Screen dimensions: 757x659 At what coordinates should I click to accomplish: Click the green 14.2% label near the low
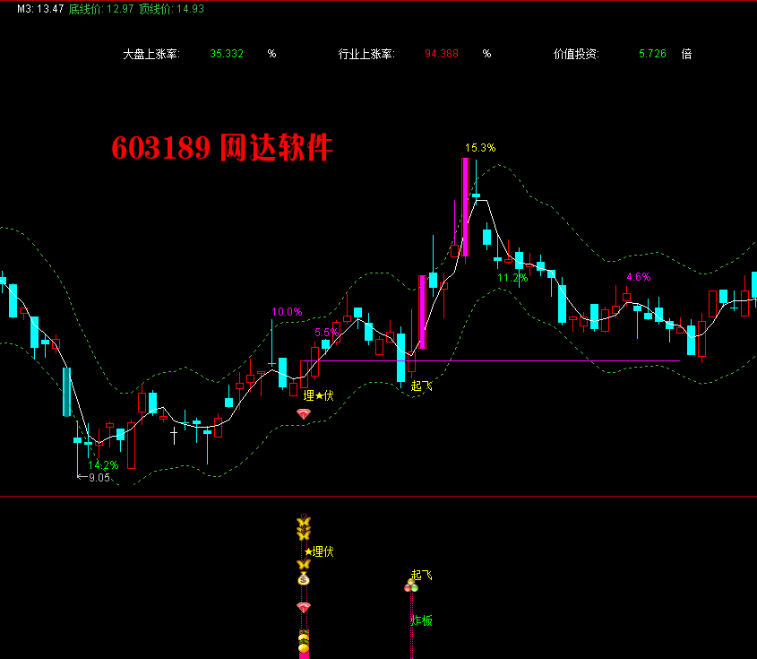(x=103, y=465)
